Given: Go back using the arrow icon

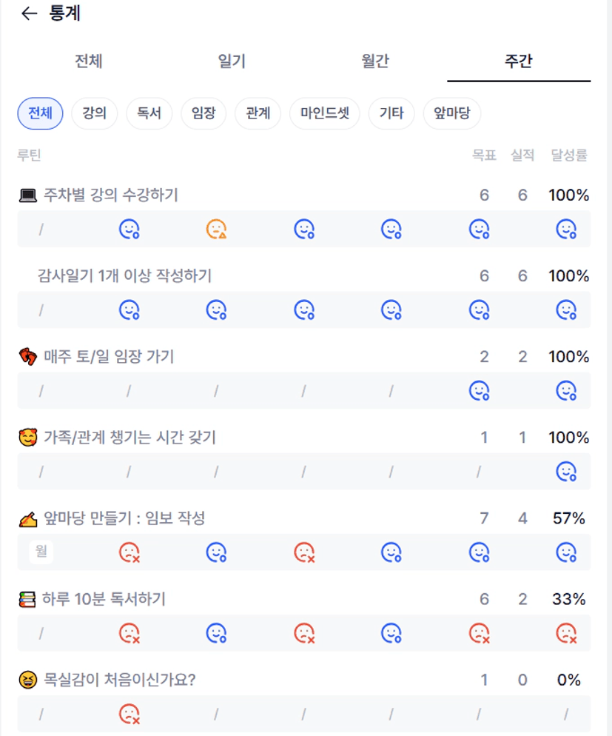Looking at the screenshot, I should (29, 13).
